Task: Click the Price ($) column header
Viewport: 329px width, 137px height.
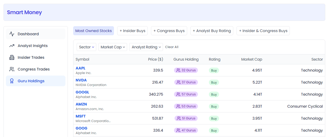Action: [156, 59]
